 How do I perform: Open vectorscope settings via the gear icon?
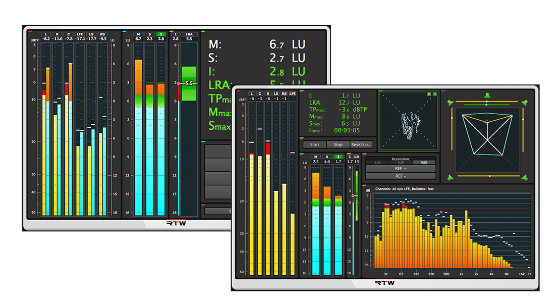click(429, 94)
